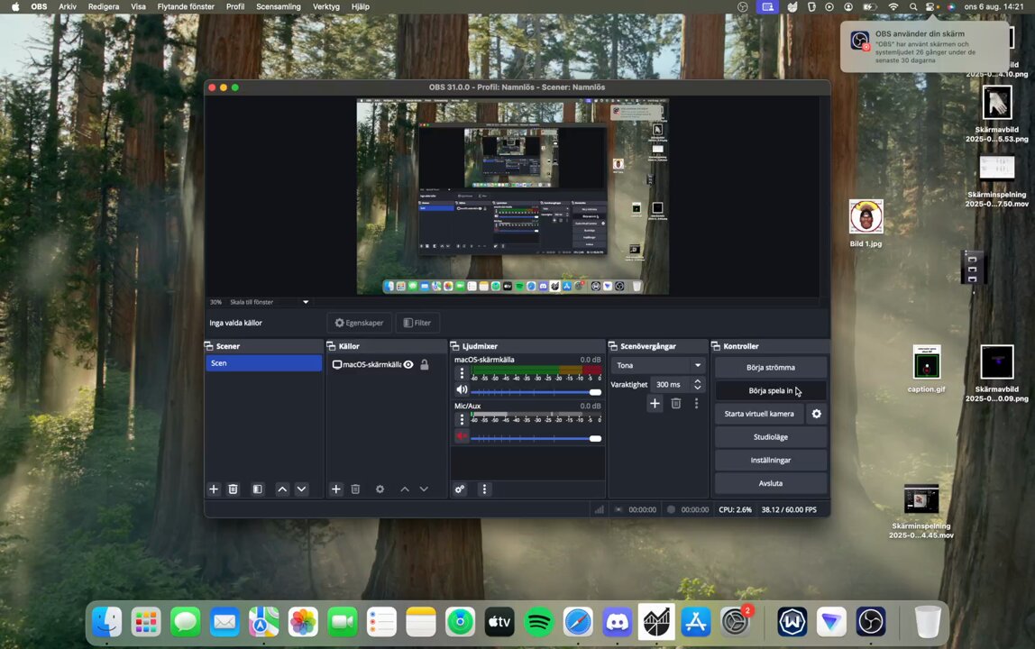
Task: Select Bild 1.jpg on the desktop
Action: tap(866, 224)
